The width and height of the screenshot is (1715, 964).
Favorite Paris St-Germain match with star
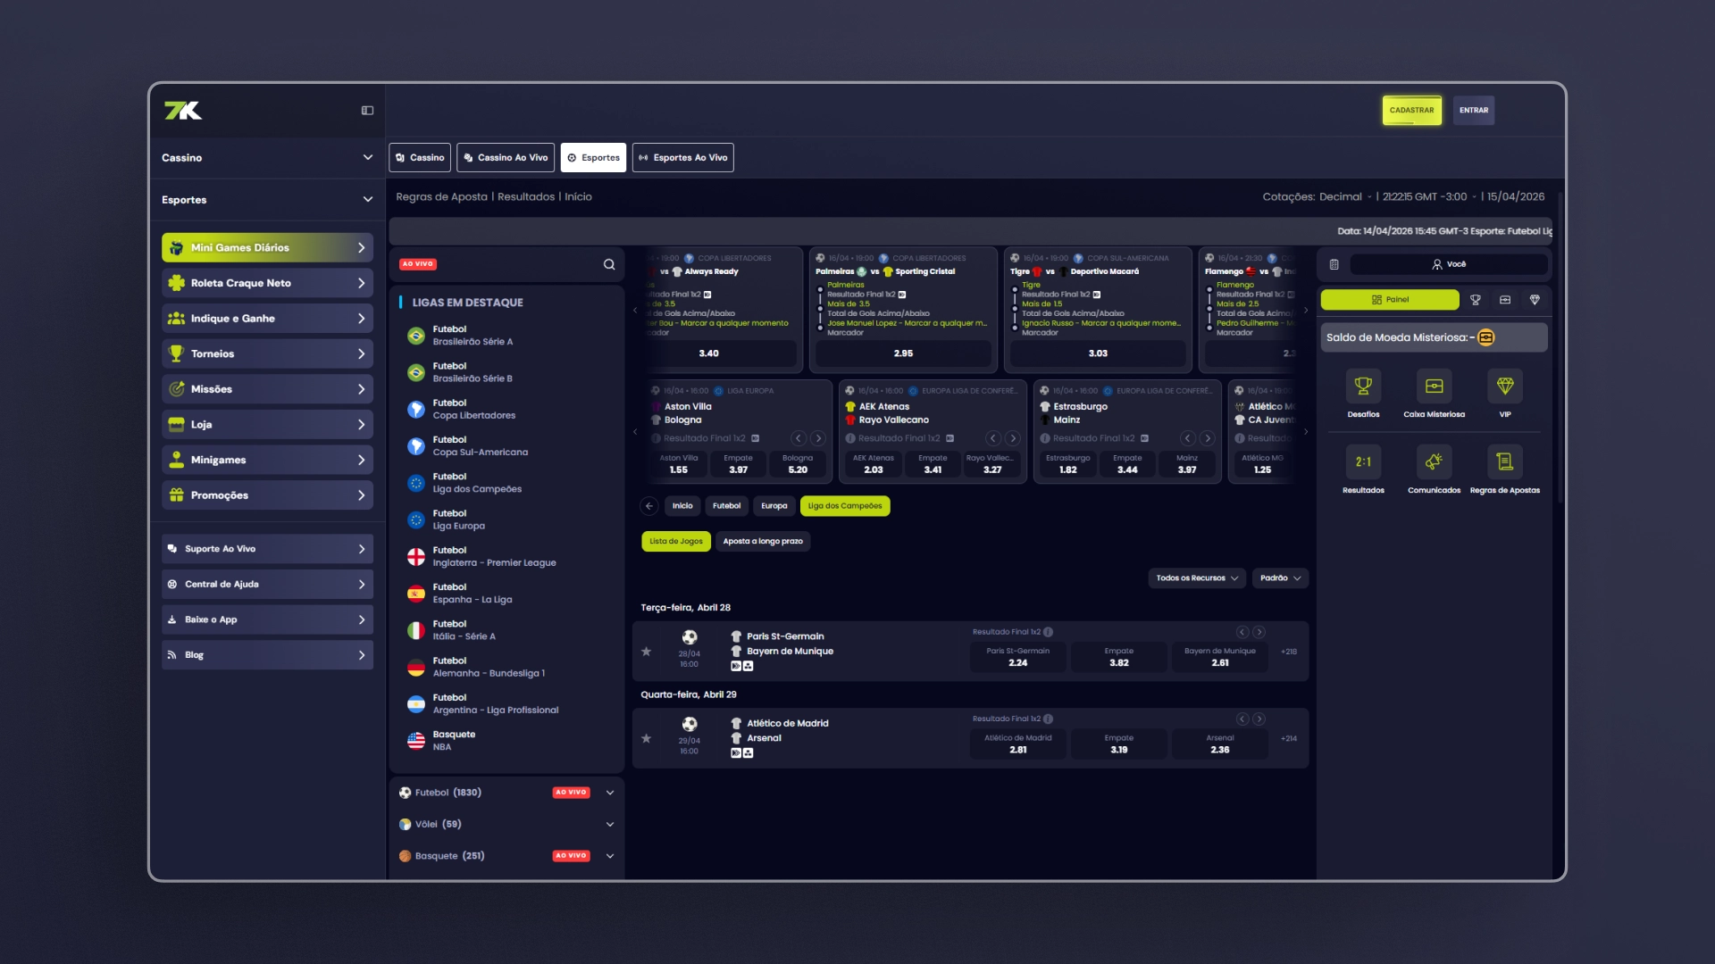point(646,652)
